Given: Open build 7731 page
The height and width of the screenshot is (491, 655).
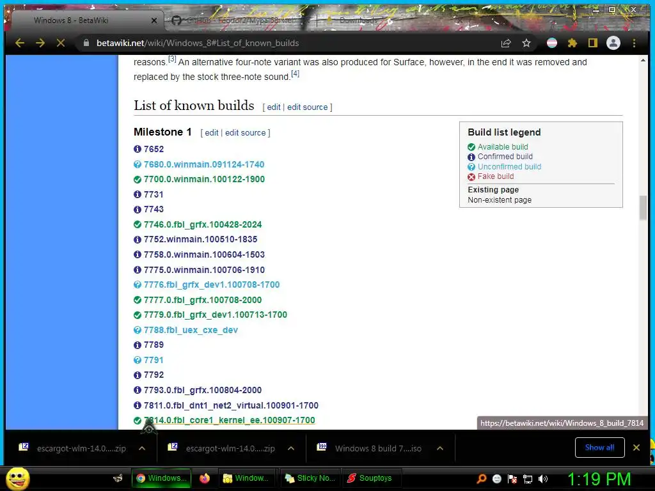Looking at the screenshot, I should [x=154, y=194].
